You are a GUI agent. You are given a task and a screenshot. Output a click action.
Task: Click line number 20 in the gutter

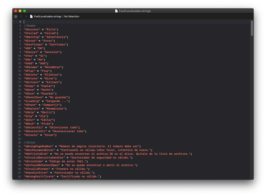(x=19, y=94)
